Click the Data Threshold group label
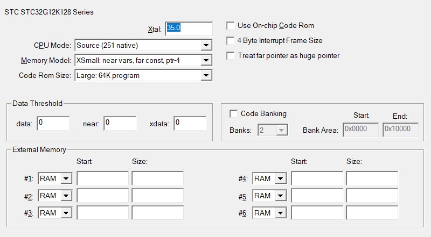The image size is (431, 237). pyautogui.click(x=37, y=103)
